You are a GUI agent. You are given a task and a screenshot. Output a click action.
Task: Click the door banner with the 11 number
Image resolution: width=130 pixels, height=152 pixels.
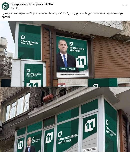click(x=33, y=75)
